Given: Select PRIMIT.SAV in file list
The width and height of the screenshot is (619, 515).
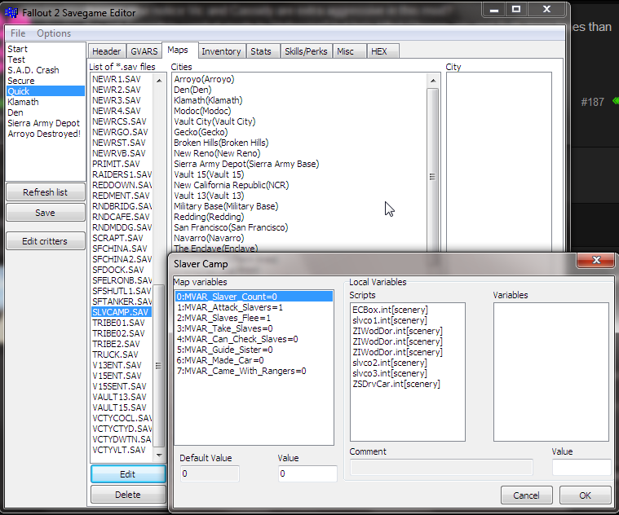Looking at the screenshot, I should [x=122, y=164].
